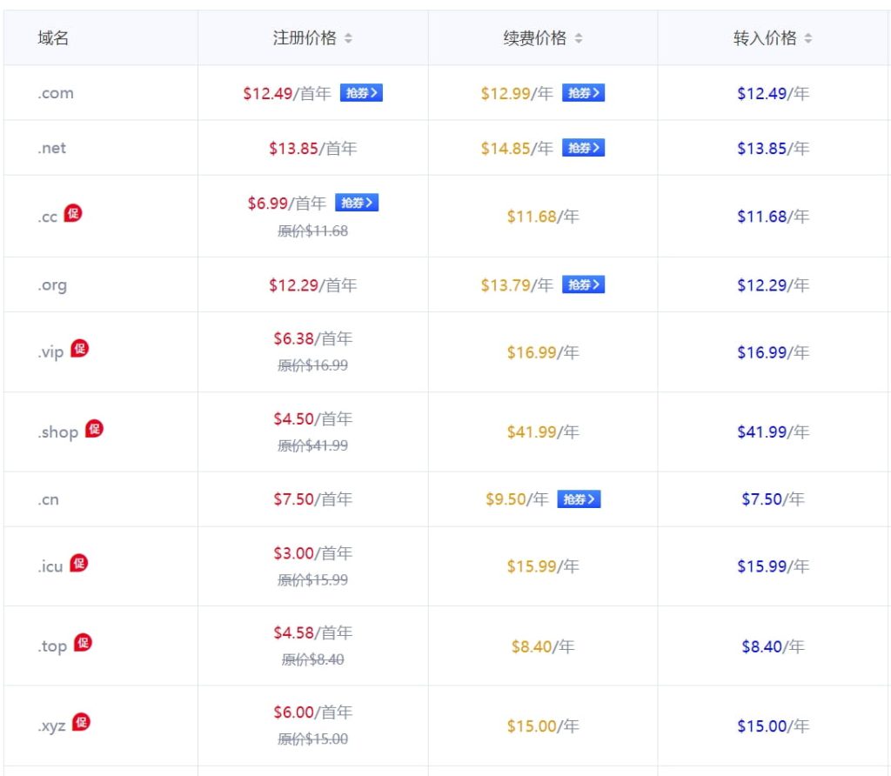Click the promo badge beside .shop domain

(x=94, y=428)
